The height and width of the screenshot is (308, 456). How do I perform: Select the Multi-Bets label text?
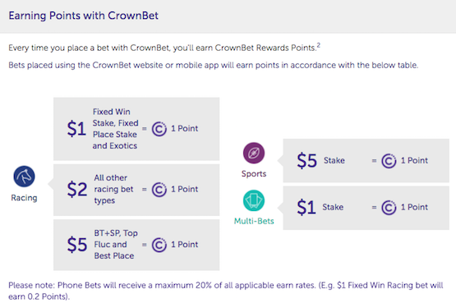[254, 221]
